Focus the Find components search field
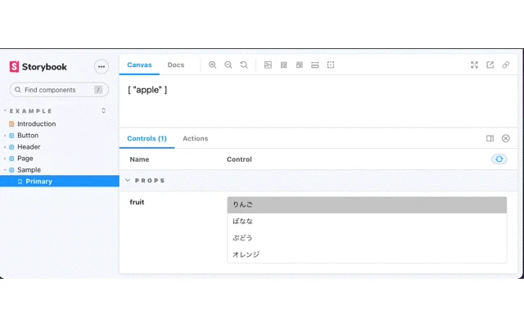Viewport: 524px width, 327px height. (59, 90)
